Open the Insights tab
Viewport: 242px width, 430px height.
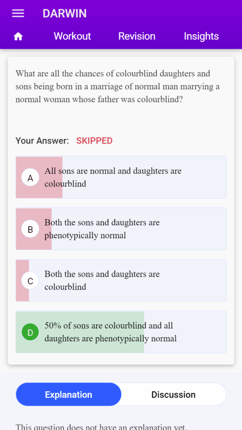click(x=201, y=36)
